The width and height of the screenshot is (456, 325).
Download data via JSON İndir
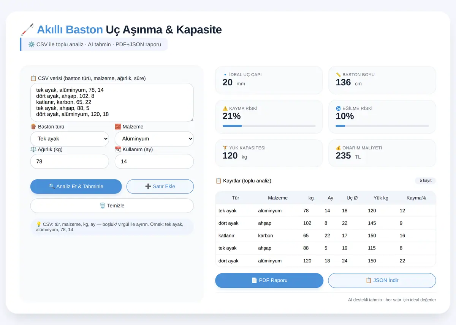point(382,280)
